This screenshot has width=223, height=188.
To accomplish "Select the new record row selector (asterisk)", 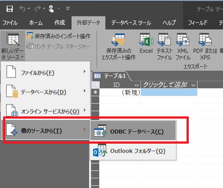I will pos(95,92).
